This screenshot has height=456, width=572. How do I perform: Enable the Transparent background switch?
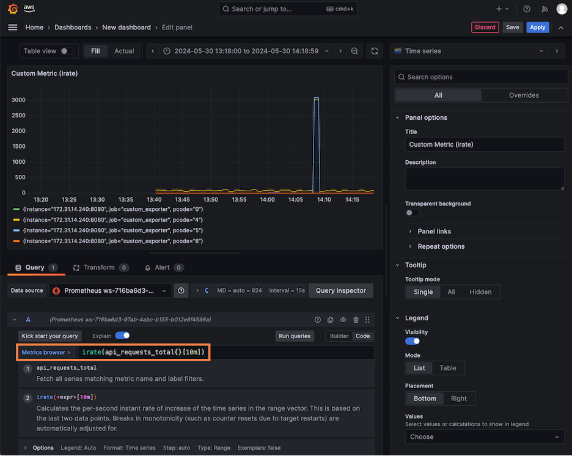tap(413, 213)
